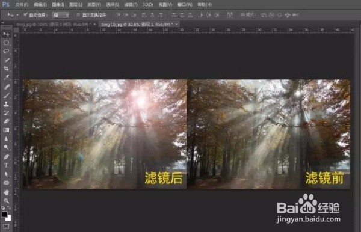Click the distribute top edges icon
This screenshot has width=361, height=232.
click(174, 15)
